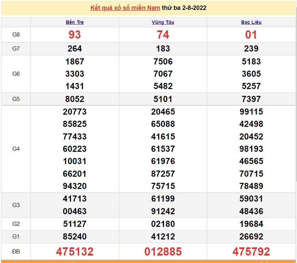
Task: Click Bạc Liêu special prize 475792
Action: [251, 252]
